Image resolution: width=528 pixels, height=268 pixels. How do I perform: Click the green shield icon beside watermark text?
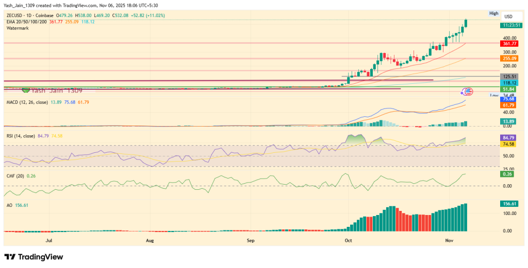pyautogui.click(x=26, y=91)
